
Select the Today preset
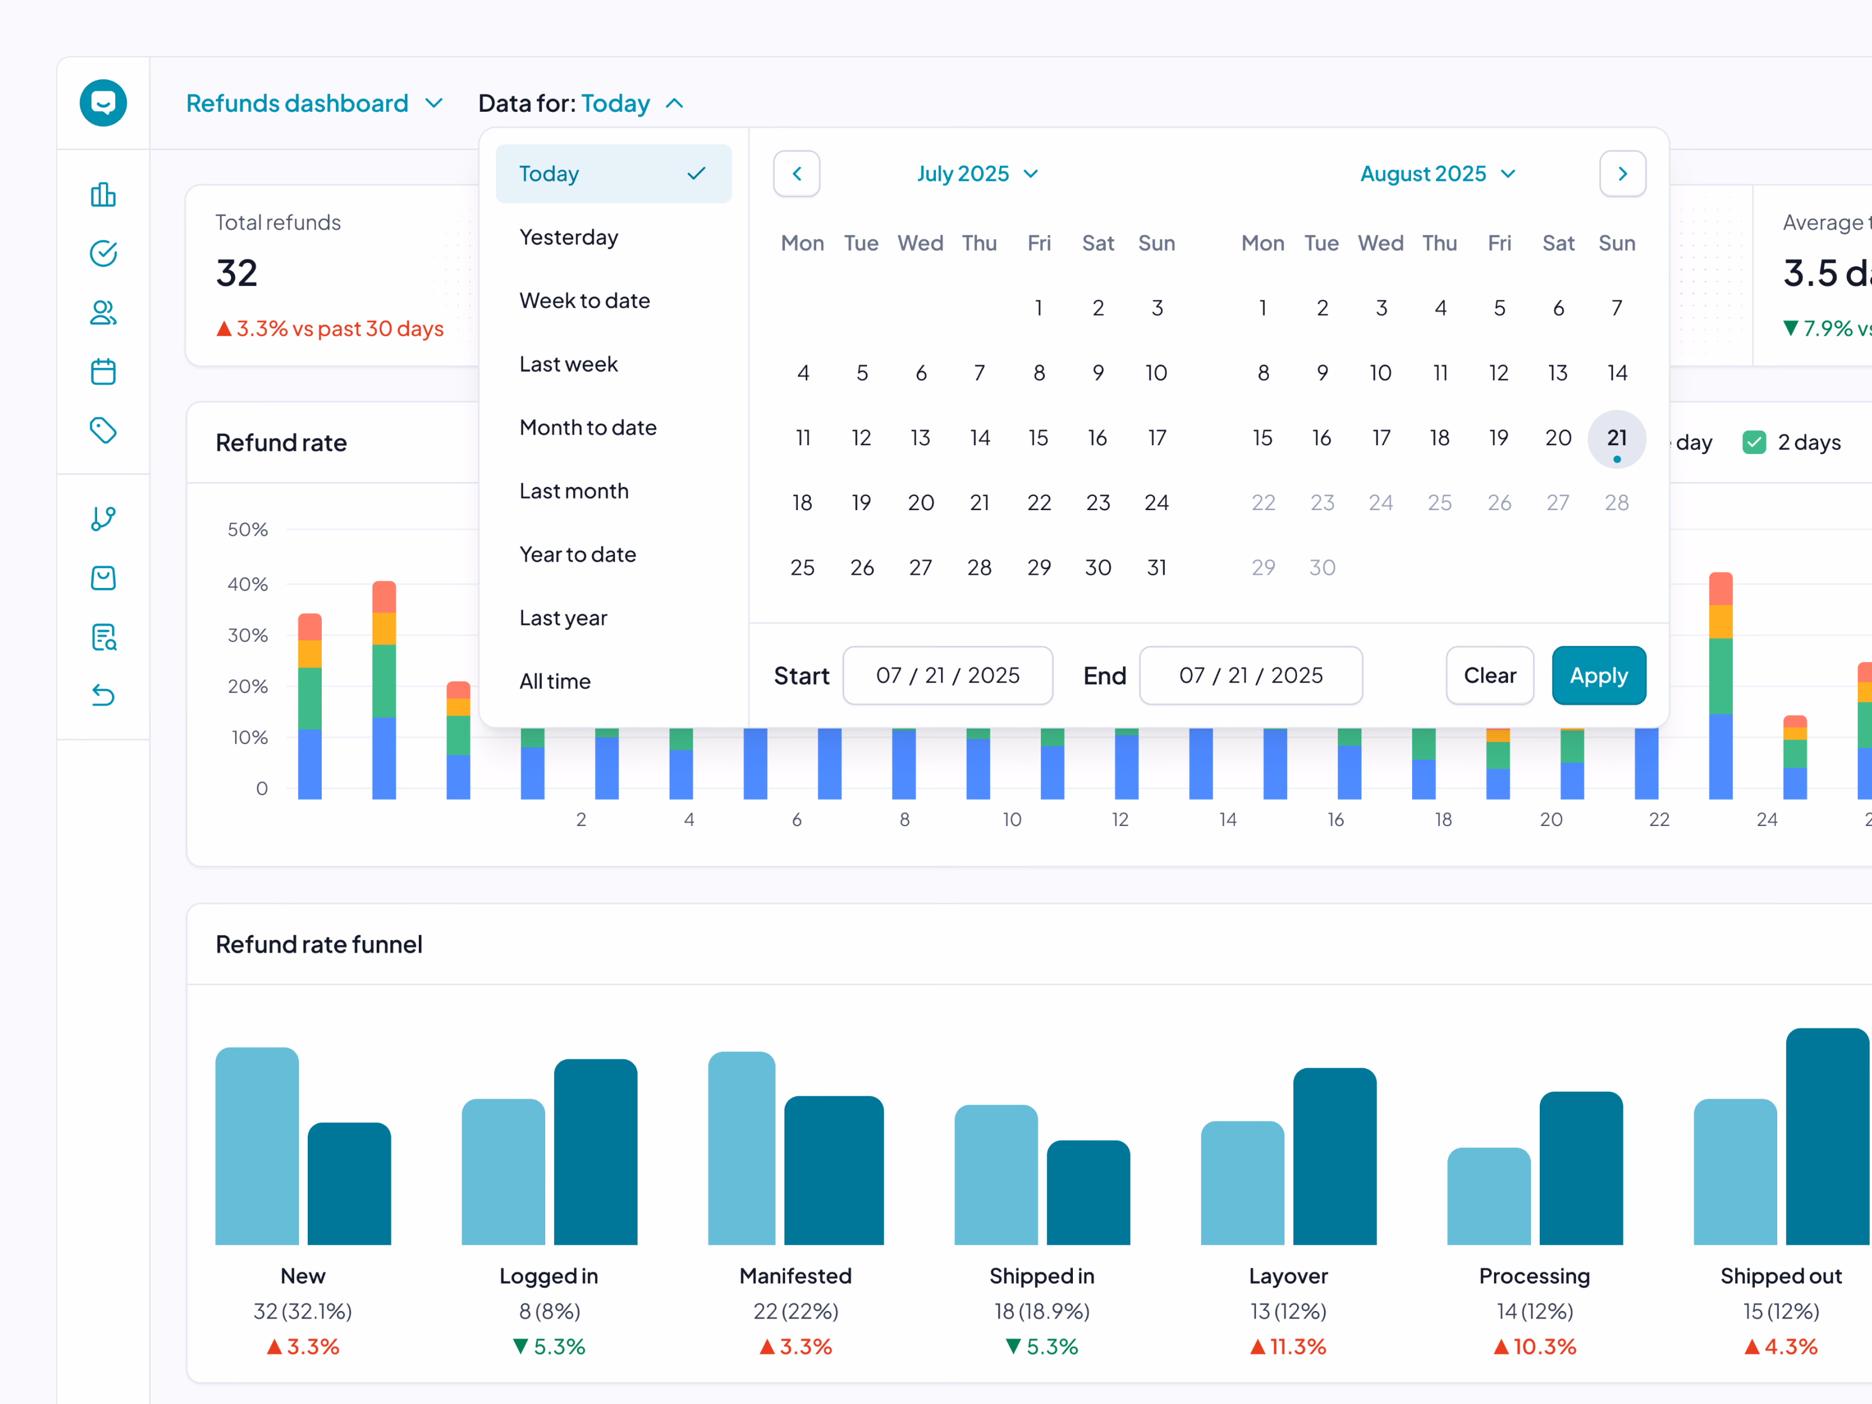614,174
